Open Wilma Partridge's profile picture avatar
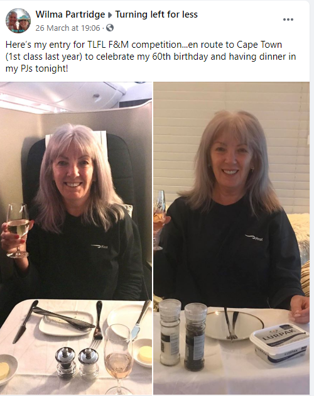The height and width of the screenshot is (396, 314). (x=18, y=21)
